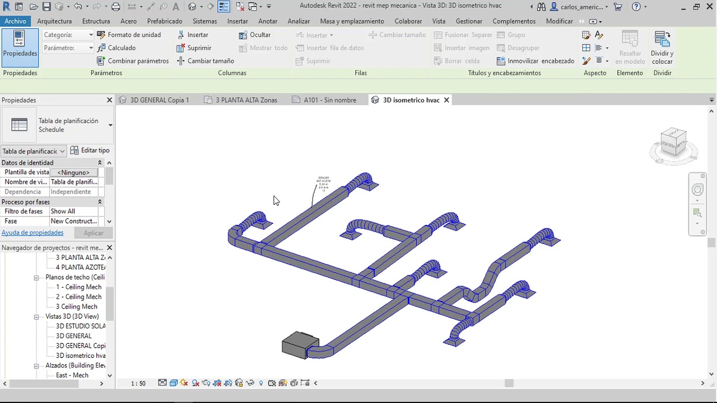Switch to the Anotar ribbon tab
This screenshot has width=717, height=403.
pyautogui.click(x=268, y=21)
